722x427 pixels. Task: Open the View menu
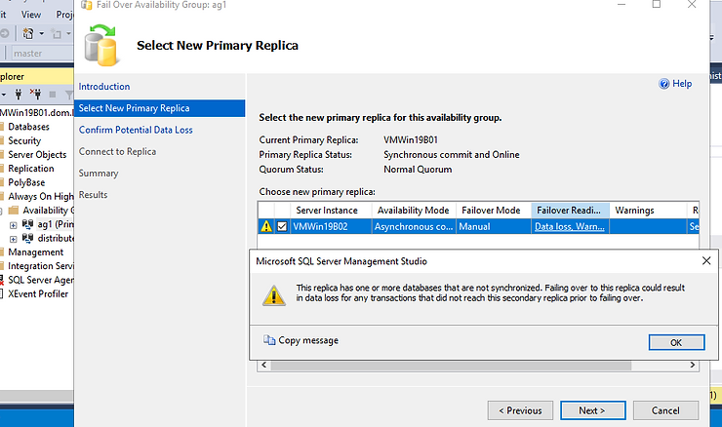coord(30,15)
